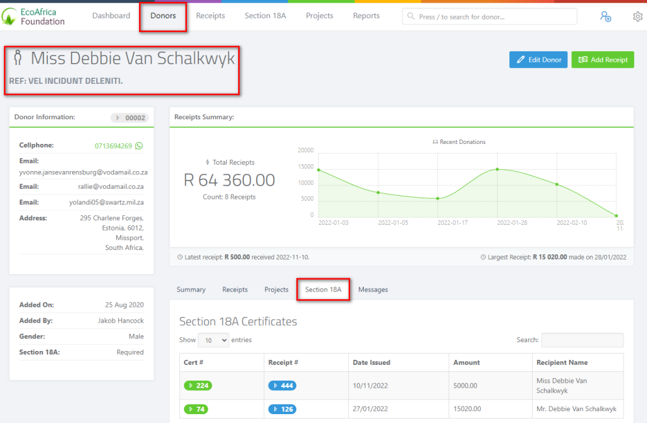Click the Section 18A Required value
The width and height of the screenshot is (647, 423).
pos(130,352)
